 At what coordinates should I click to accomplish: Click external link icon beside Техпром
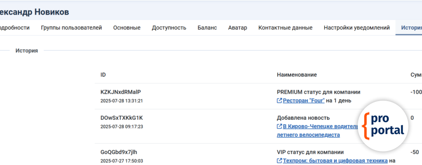click(279, 161)
